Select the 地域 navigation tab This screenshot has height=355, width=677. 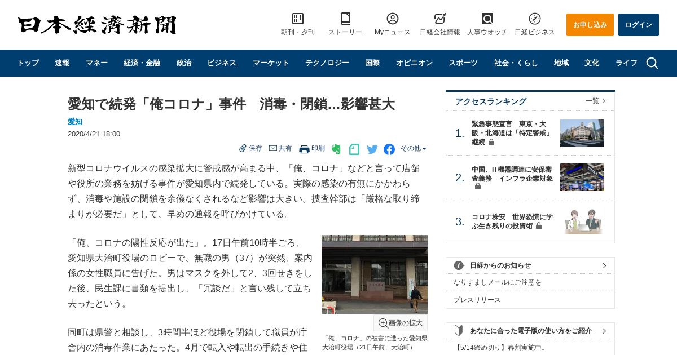561,63
